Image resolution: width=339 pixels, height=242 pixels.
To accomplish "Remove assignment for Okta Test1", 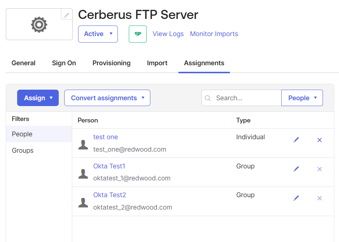I will pyautogui.click(x=320, y=169).
